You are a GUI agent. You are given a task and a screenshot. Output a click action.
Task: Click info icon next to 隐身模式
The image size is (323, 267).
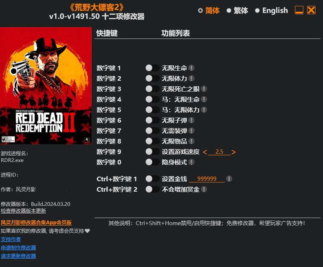[x=191, y=162]
